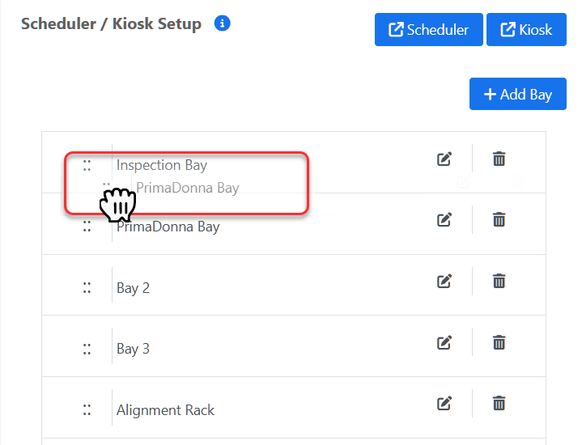Click the info icon beside Scheduler / Kiosk Setup
Viewport: 582px width, 445px height.
[222, 23]
